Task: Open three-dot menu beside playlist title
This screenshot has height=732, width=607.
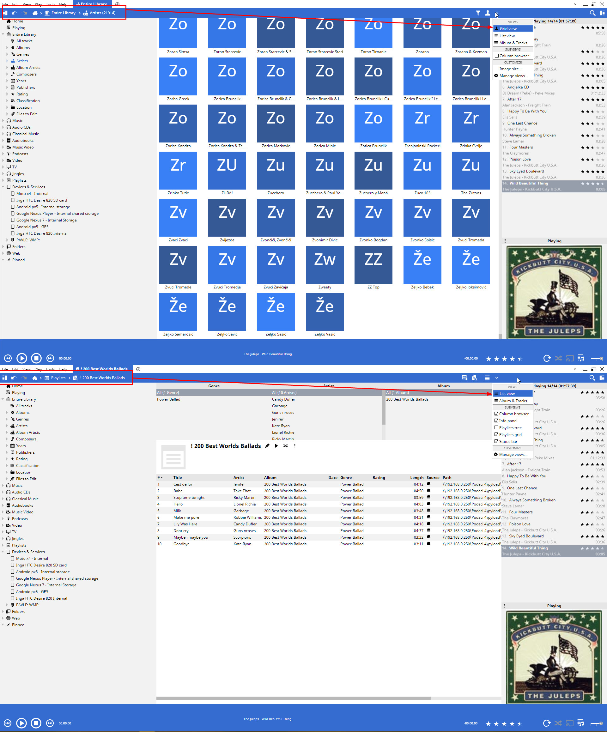Action: coord(294,446)
